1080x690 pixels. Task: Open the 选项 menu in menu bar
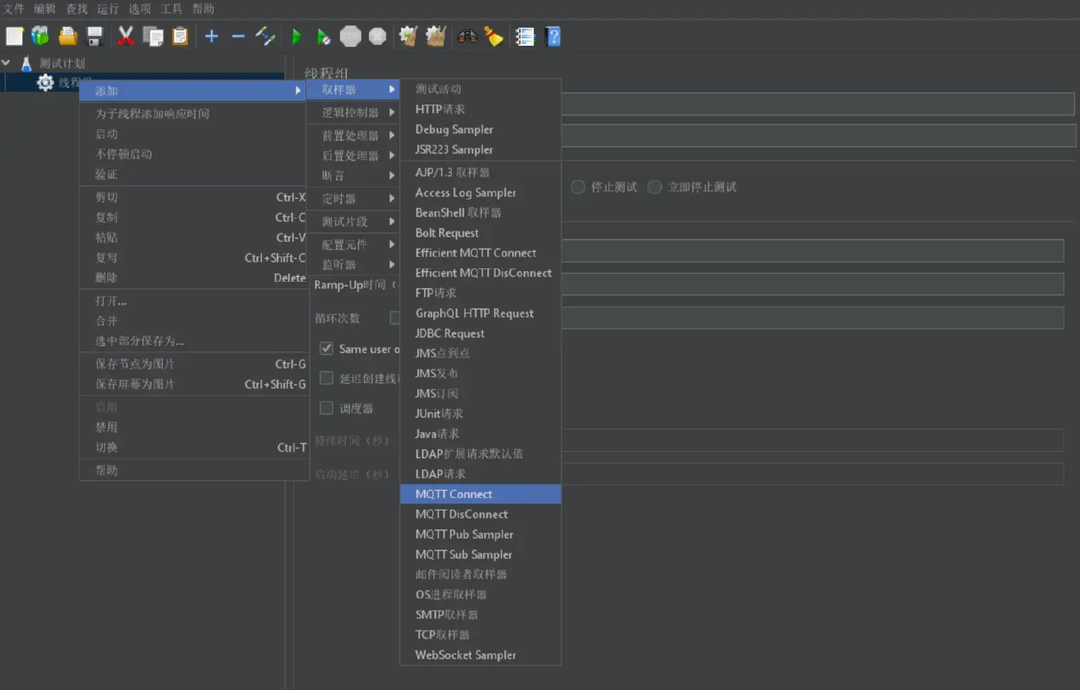[x=139, y=9]
